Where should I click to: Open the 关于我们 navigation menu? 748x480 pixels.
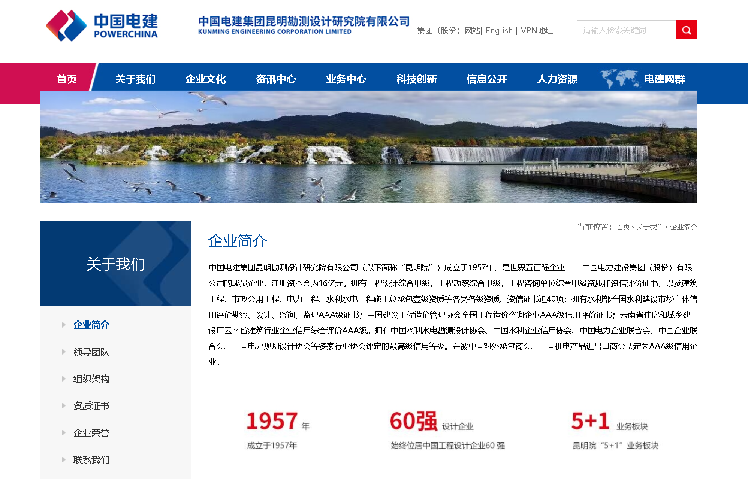tap(136, 79)
